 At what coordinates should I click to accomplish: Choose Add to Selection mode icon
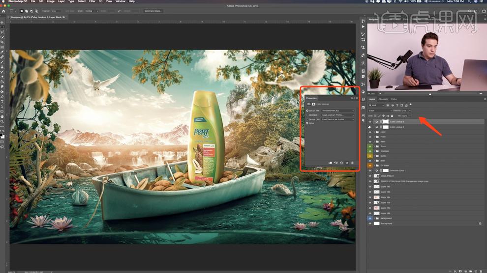click(27, 11)
